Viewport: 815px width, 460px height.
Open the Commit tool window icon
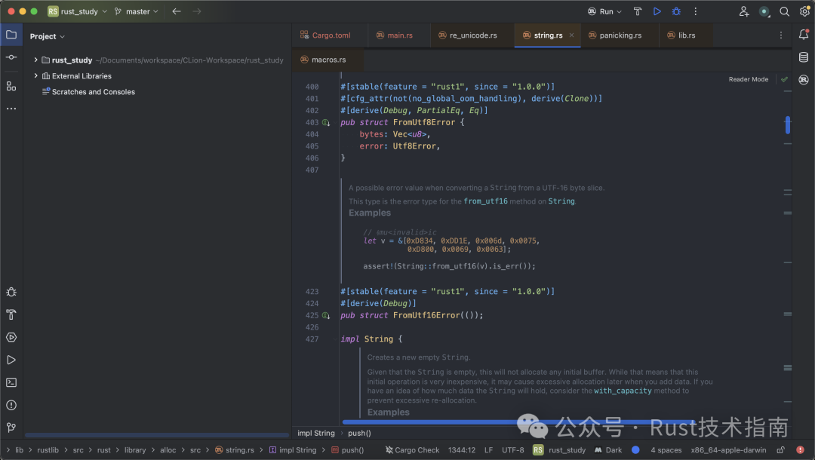[11, 57]
